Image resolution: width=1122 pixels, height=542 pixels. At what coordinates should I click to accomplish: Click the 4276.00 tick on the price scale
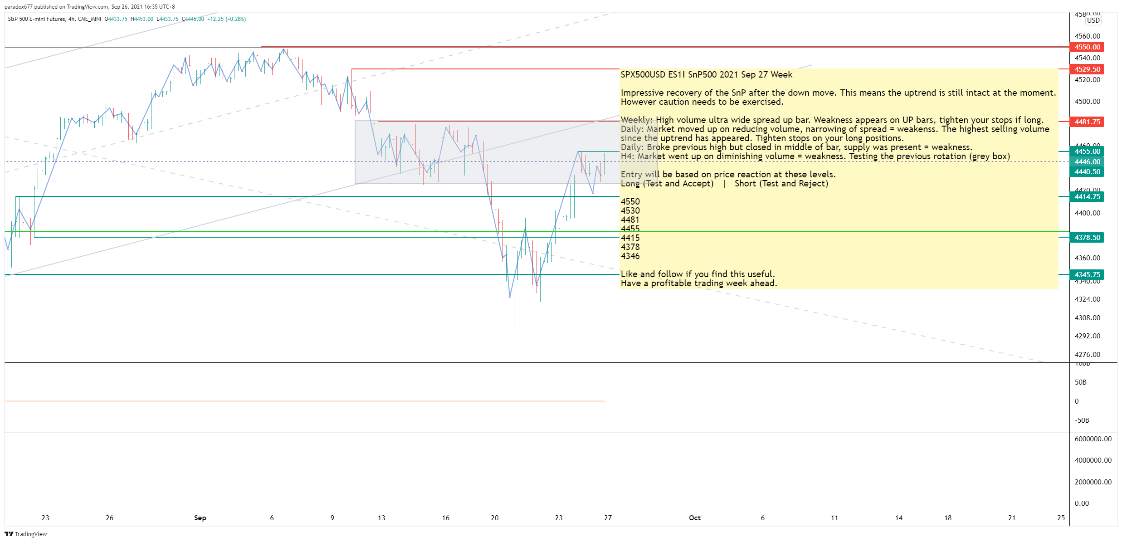pyautogui.click(x=1087, y=355)
